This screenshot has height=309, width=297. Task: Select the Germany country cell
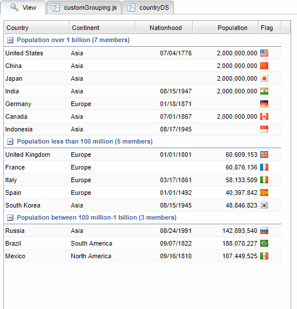pos(37,104)
